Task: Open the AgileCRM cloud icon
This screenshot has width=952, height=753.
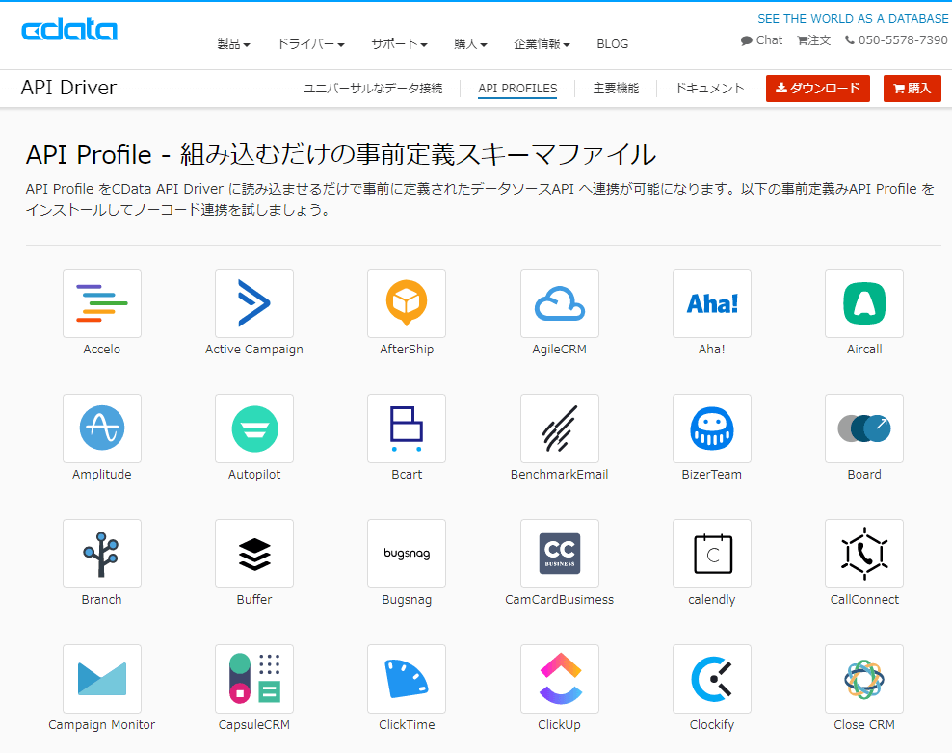Action: click(x=560, y=303)
